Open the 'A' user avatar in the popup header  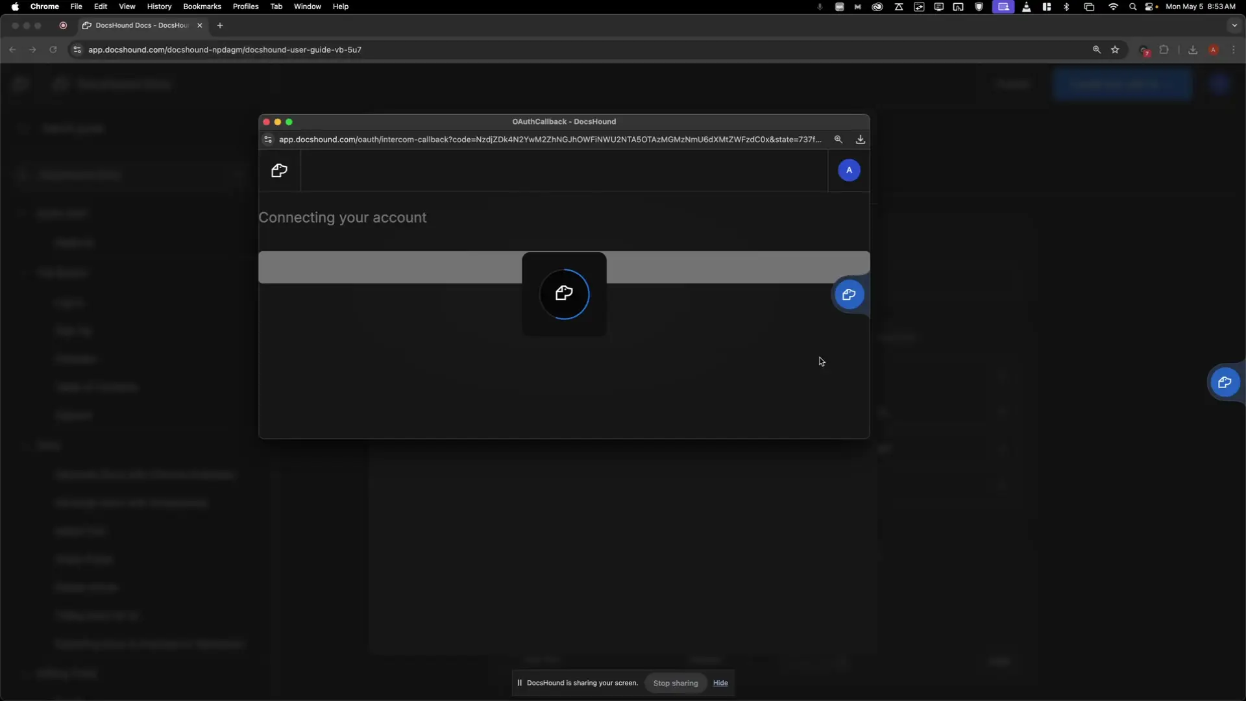pos(849,170)
